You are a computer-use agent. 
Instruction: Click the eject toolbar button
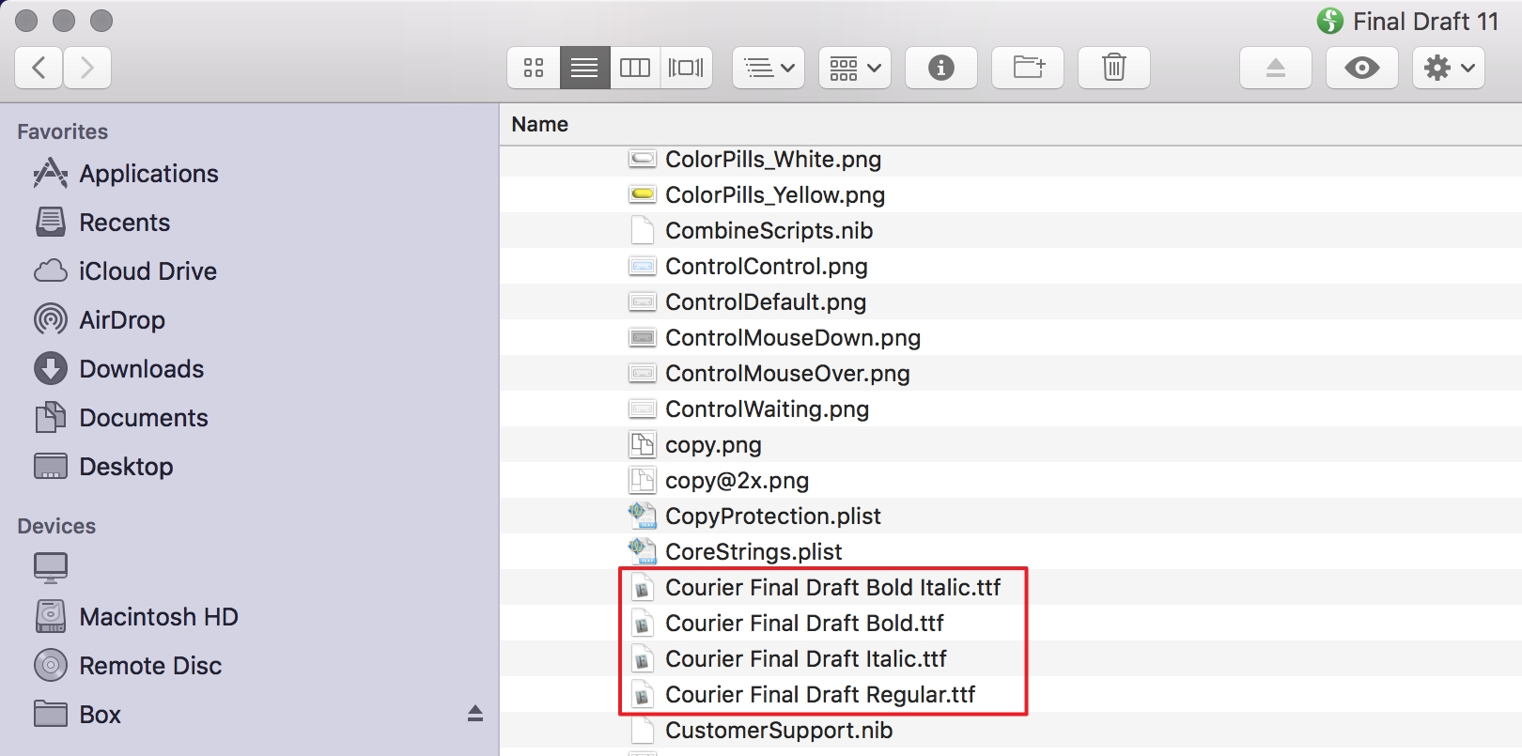(1276, 68)
